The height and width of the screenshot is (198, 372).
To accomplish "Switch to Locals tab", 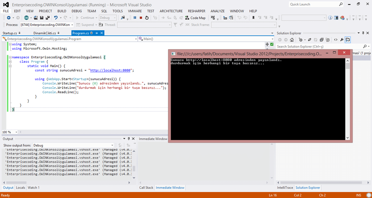I will pyautogui.click(x=20, y=187).
